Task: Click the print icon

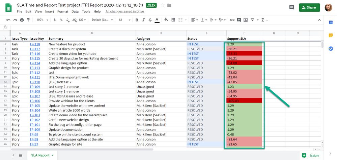Action: point(22,20)
